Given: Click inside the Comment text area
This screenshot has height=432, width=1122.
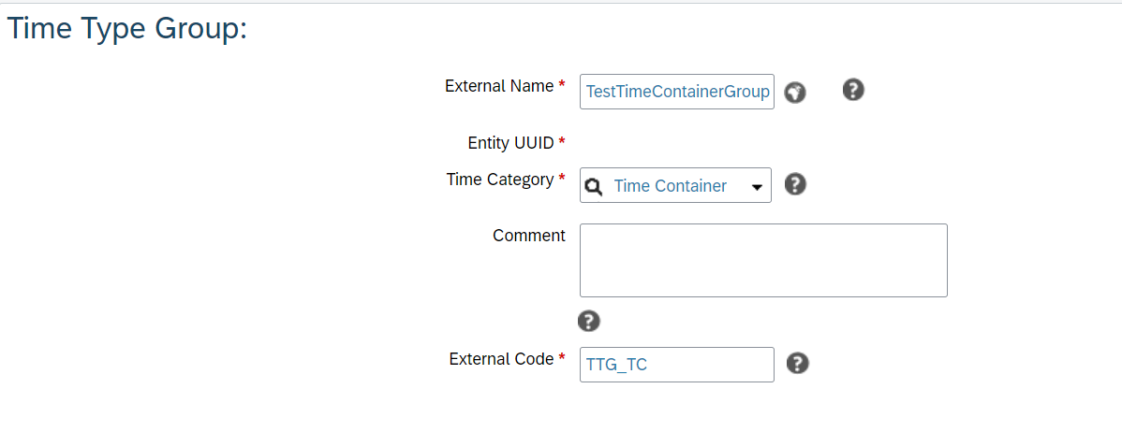Looking at the screenshot, I should 763,261.
